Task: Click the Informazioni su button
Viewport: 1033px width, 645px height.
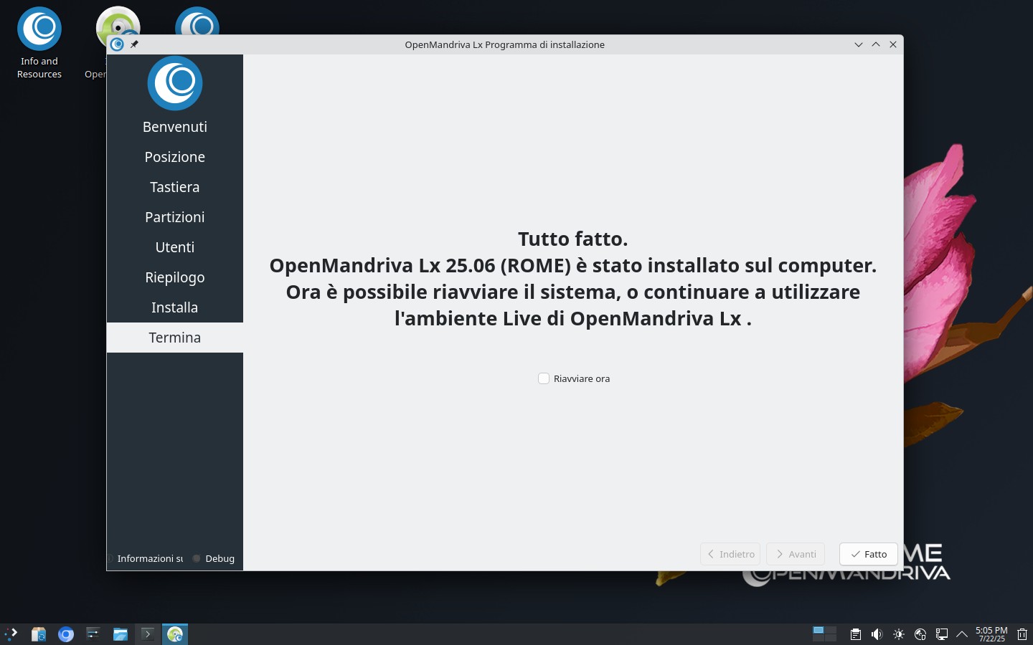Action: pyautogui.click(x=149, y=558)
